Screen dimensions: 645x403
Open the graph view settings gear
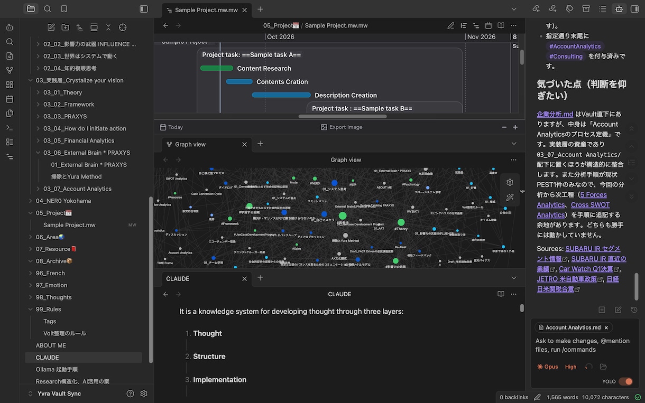point(510,182)
